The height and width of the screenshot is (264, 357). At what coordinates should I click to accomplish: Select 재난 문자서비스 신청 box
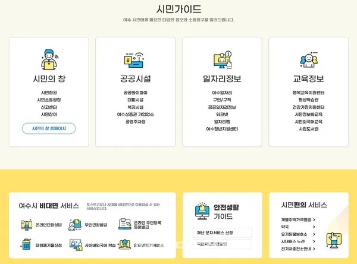(223, 233)
